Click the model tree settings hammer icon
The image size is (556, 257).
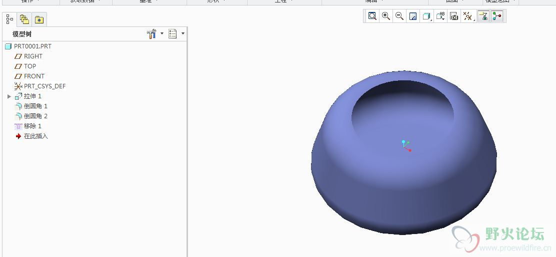tap(151, 34)
